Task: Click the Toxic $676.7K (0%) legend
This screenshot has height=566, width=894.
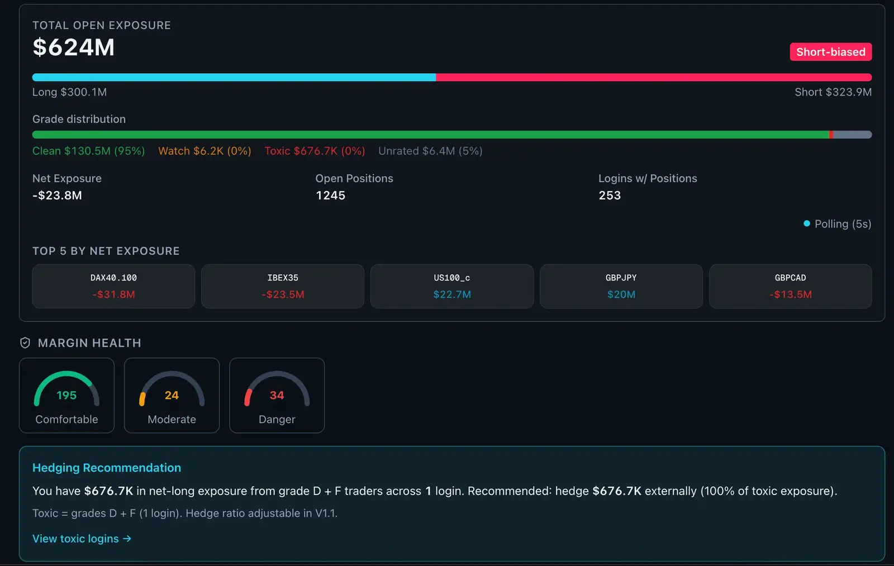Action: coord(315,151)
